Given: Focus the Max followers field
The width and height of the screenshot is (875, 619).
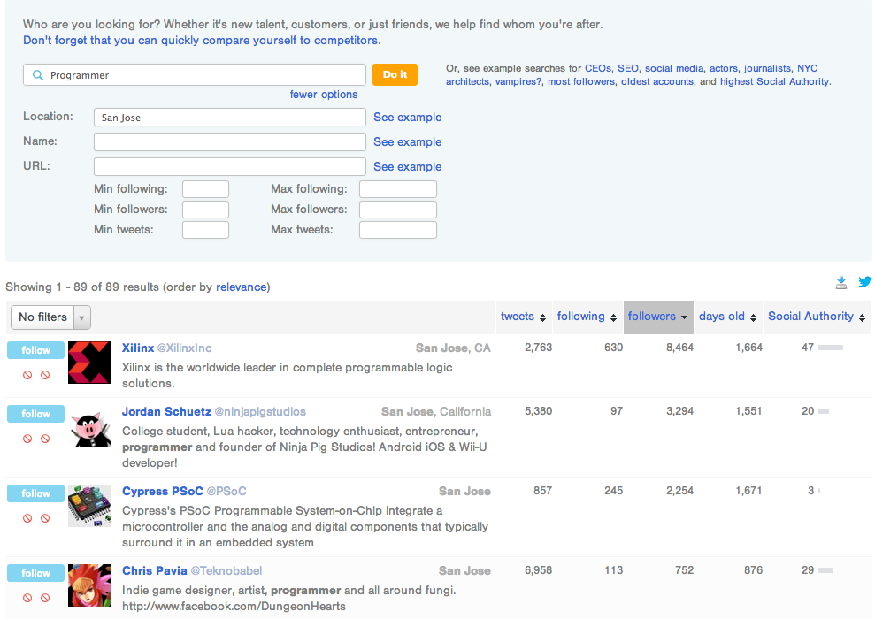Looking at the screenshot, I should point(398,209).
